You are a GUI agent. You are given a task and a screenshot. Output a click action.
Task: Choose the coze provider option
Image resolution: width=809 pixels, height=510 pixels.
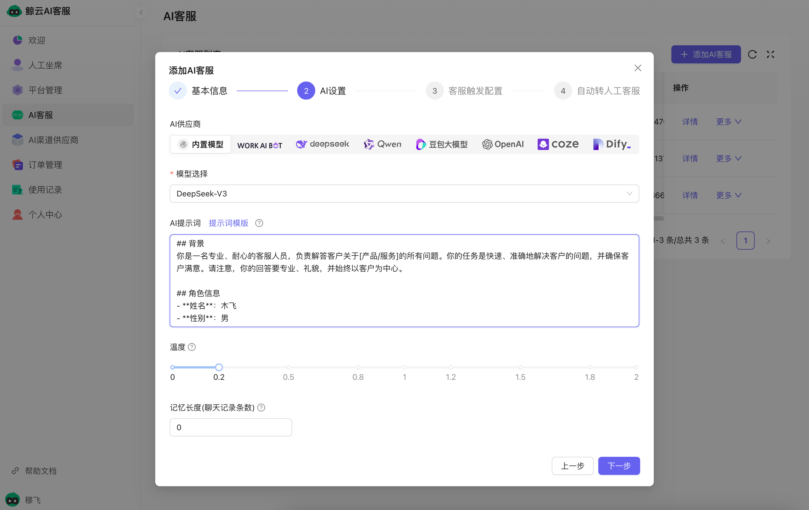[558, 144]
